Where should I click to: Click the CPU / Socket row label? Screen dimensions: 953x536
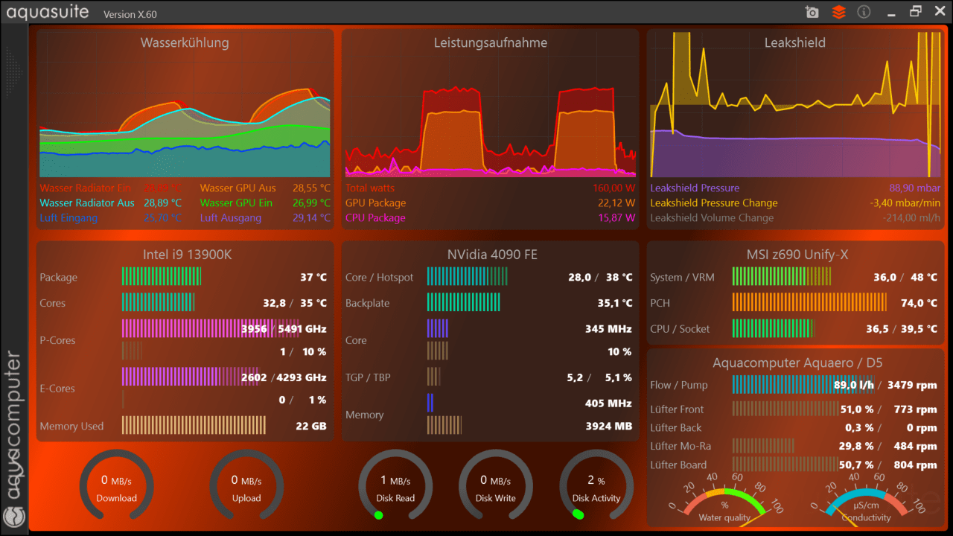coord(680,329)
